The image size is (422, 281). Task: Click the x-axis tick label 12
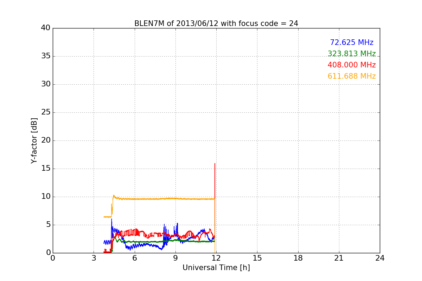[x=216, y=258]
